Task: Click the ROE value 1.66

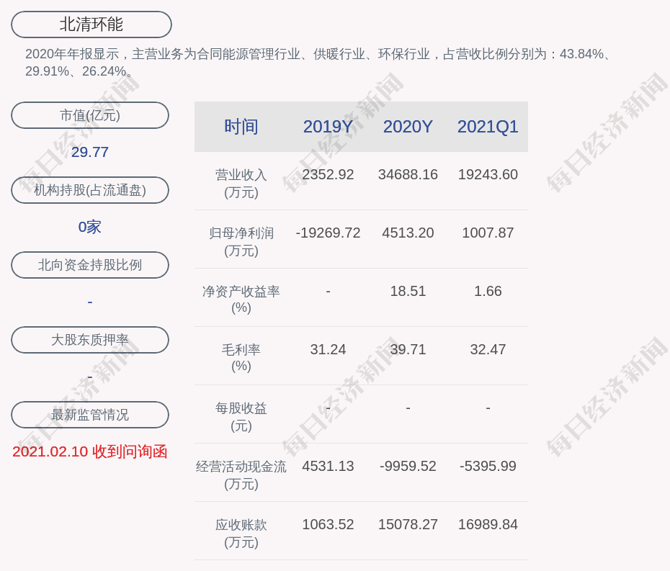Action: 488,292
